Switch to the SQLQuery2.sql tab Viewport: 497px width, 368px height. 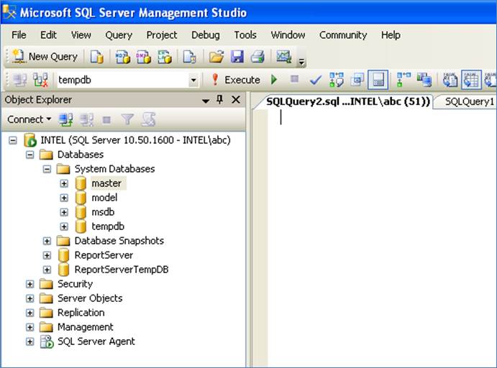click(347, 101)
